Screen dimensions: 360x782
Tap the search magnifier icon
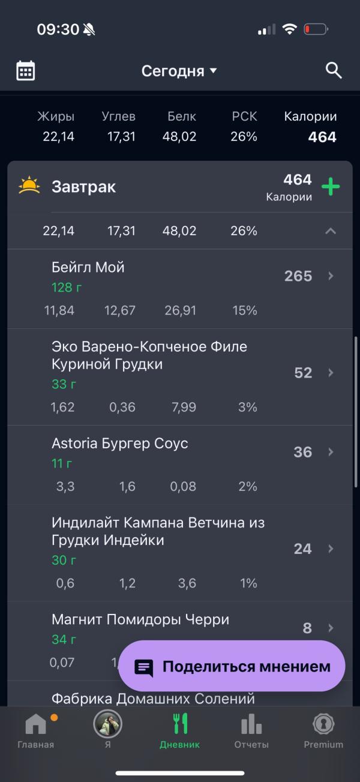tap(334, 70)
